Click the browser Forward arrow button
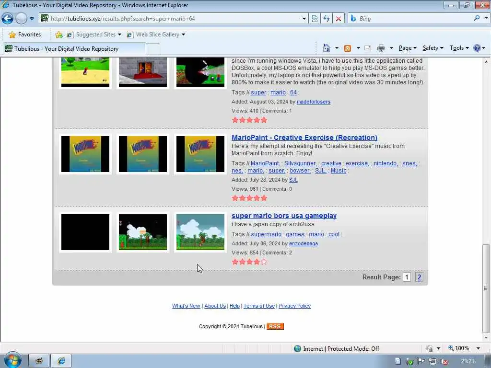This screenshot has width=491, height=368. coord(21,19)
